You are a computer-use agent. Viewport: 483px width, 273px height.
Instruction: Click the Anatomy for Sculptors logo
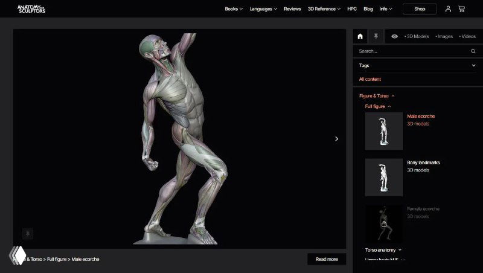31,8
